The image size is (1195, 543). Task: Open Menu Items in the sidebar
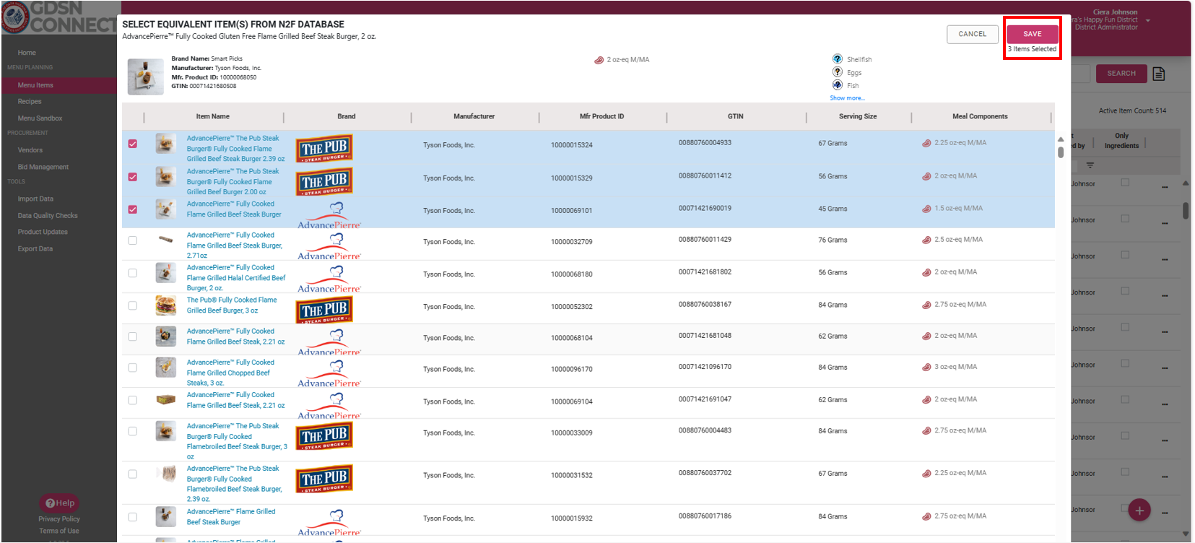click(x=35, y=85)
